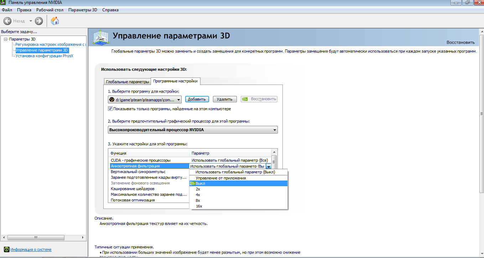Image resolution: width=484 pixels, height=258 pixels.
Task: Open the Home page icon
Action: (x=55, y=21)
